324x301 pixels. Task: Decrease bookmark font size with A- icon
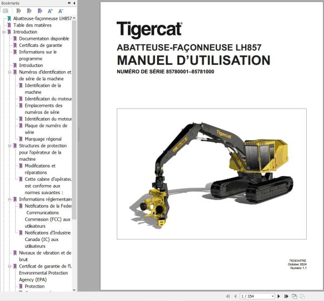[60, 11]
